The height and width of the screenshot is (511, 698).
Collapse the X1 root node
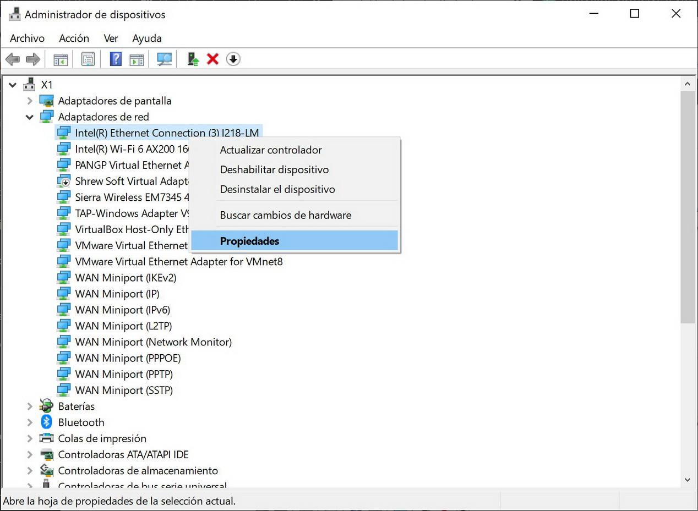pos(12,85)
